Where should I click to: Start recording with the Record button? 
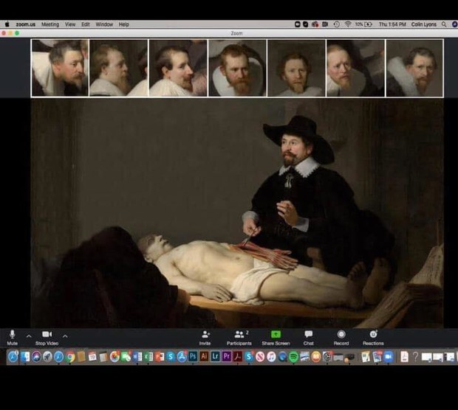pyautogui.click(x=341, y=338)
